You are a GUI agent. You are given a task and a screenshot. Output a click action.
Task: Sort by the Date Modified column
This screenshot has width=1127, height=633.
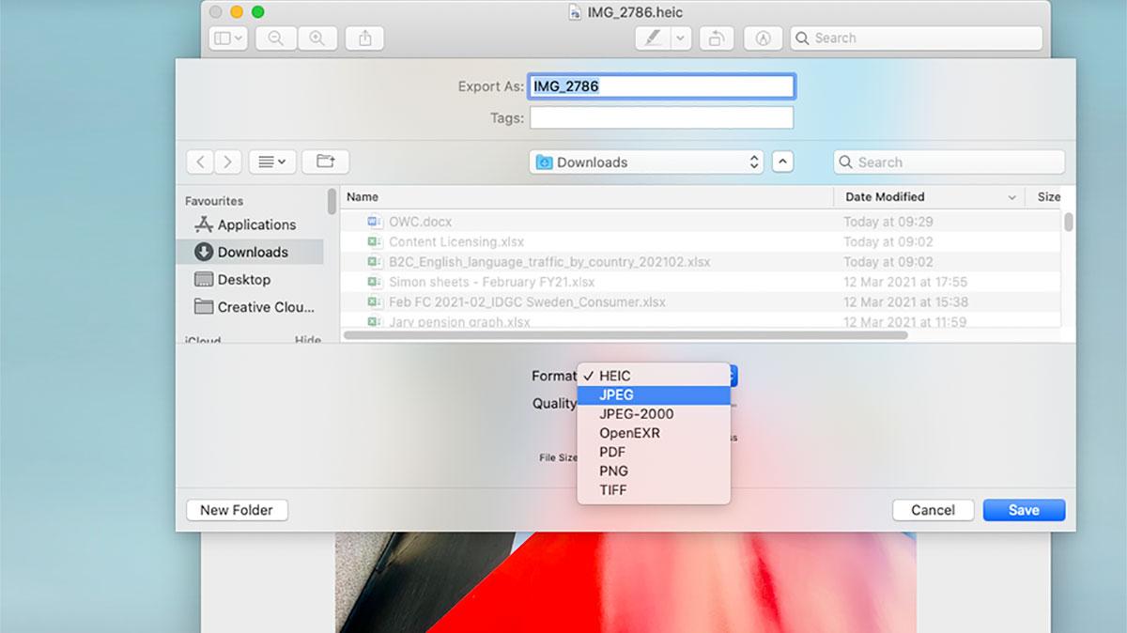[x=930, y=197]
